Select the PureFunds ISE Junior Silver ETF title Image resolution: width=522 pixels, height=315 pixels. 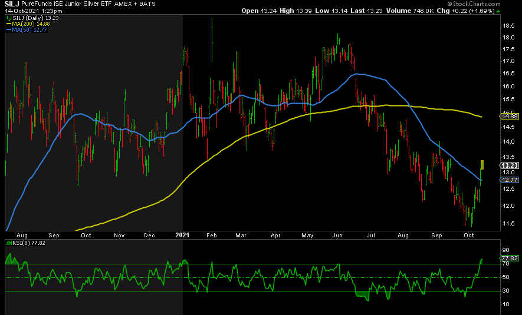click(67, 4)
